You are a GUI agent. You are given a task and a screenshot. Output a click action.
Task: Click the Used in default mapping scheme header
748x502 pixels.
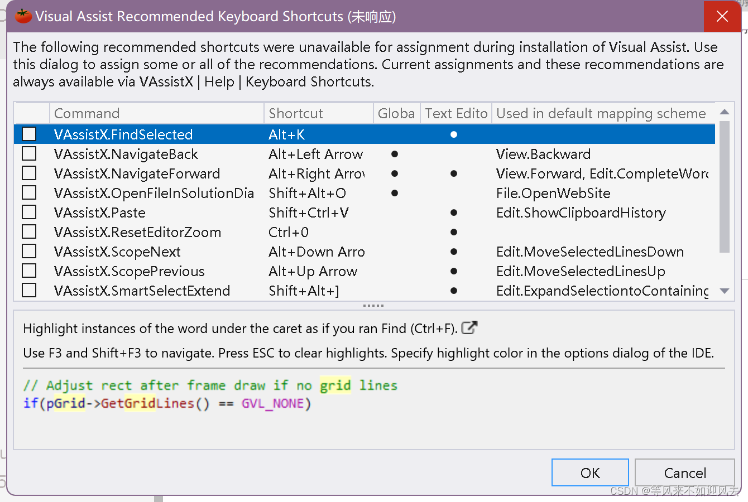[603, 113]
